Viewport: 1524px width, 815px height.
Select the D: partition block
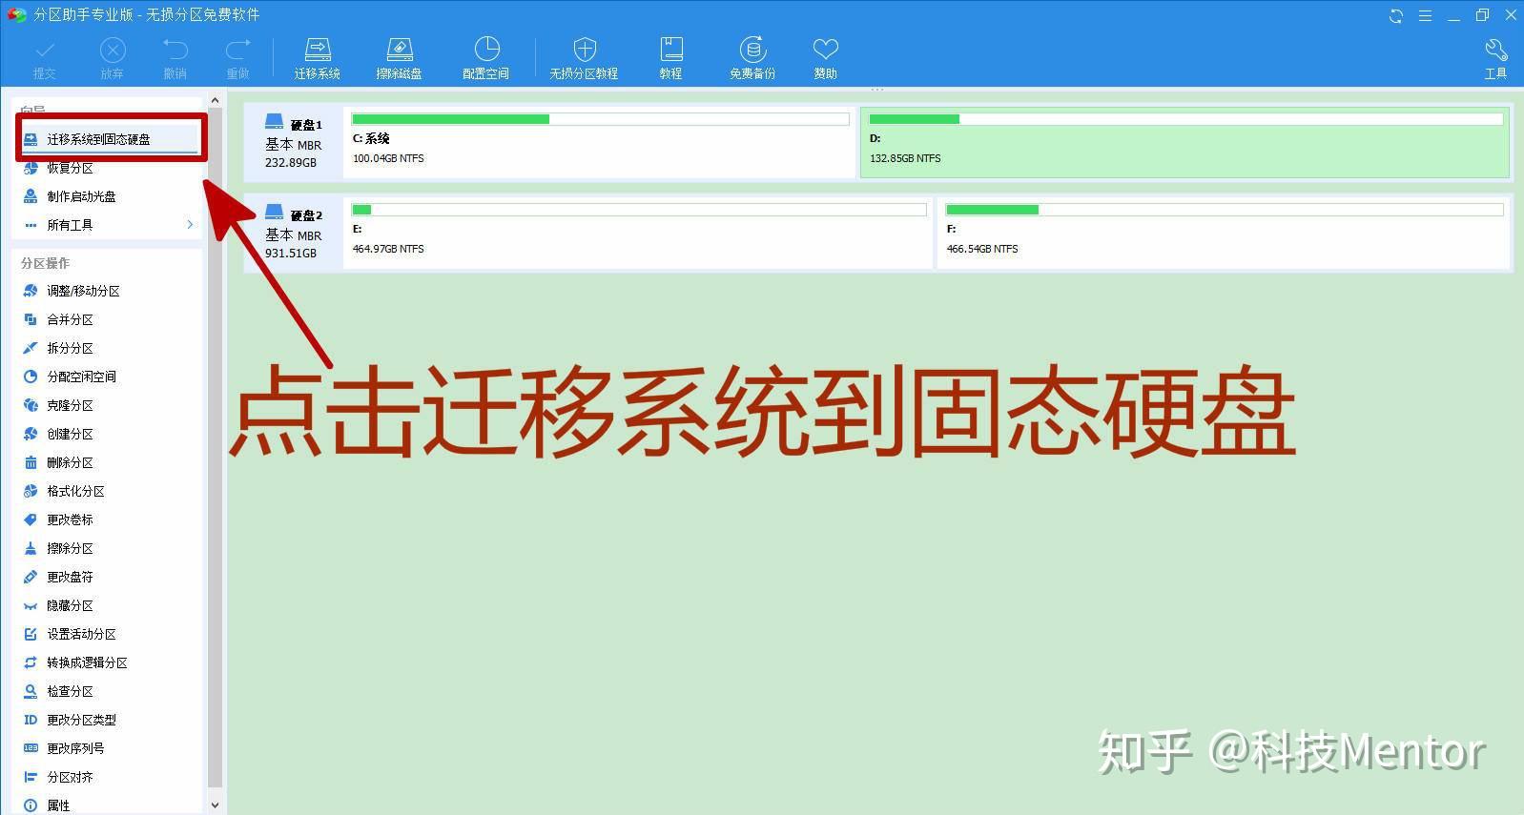pos(1184,143)
